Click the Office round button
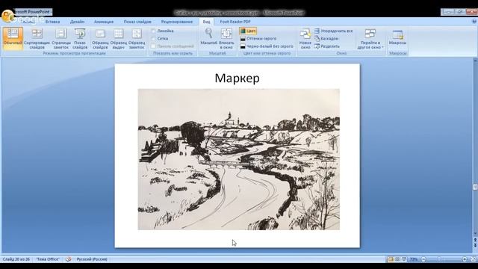This screenshot has height=269, width=478. tap(7, 16)
